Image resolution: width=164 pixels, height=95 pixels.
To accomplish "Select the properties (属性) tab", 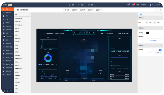I will [x=141, y=14].
